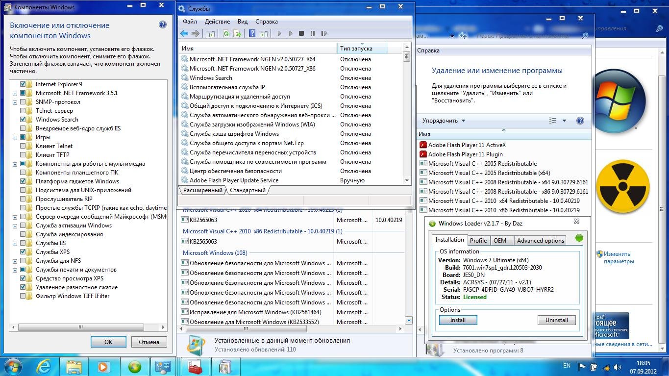Uncheck Windows Search component
This screenshot has width=669, height=376.
23,120
